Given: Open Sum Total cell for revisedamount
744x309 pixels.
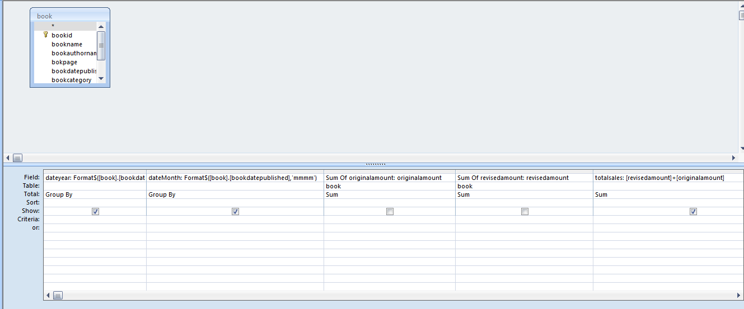Looking at the screenshot, I should [x=525, y=194].
